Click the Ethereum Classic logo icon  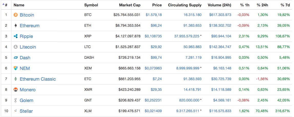16,79
